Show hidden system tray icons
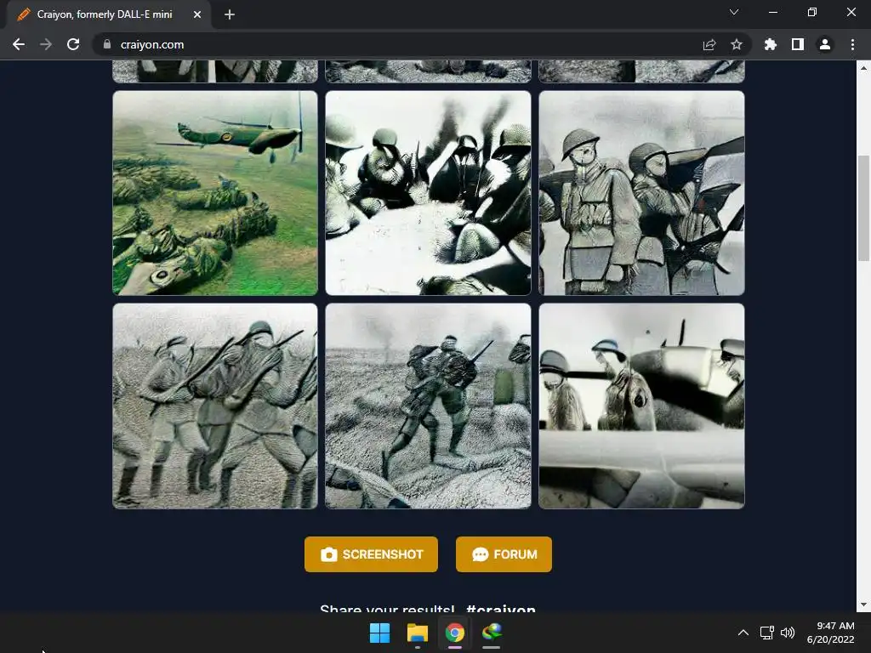 tap(743, 633)
